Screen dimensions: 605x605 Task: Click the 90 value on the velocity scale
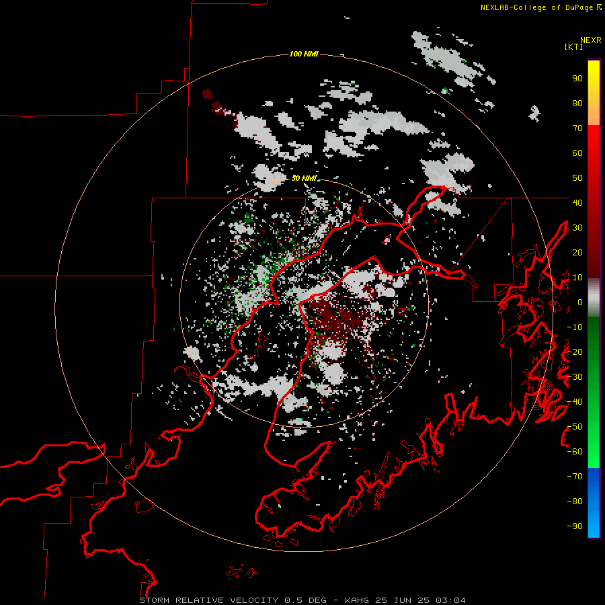577,79
